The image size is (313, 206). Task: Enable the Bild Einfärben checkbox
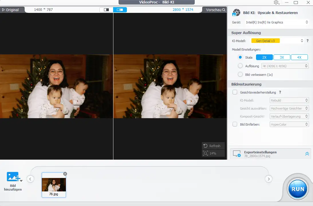tap(235, 124)
